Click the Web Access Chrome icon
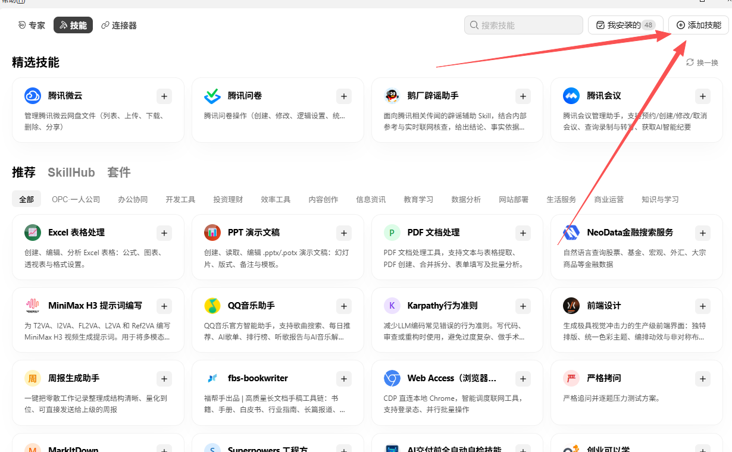732x452 pixels. click(x=392, y=378)
